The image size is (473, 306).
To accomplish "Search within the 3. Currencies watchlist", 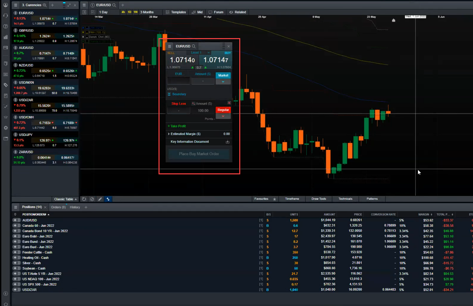I will (x=45, y=5).
